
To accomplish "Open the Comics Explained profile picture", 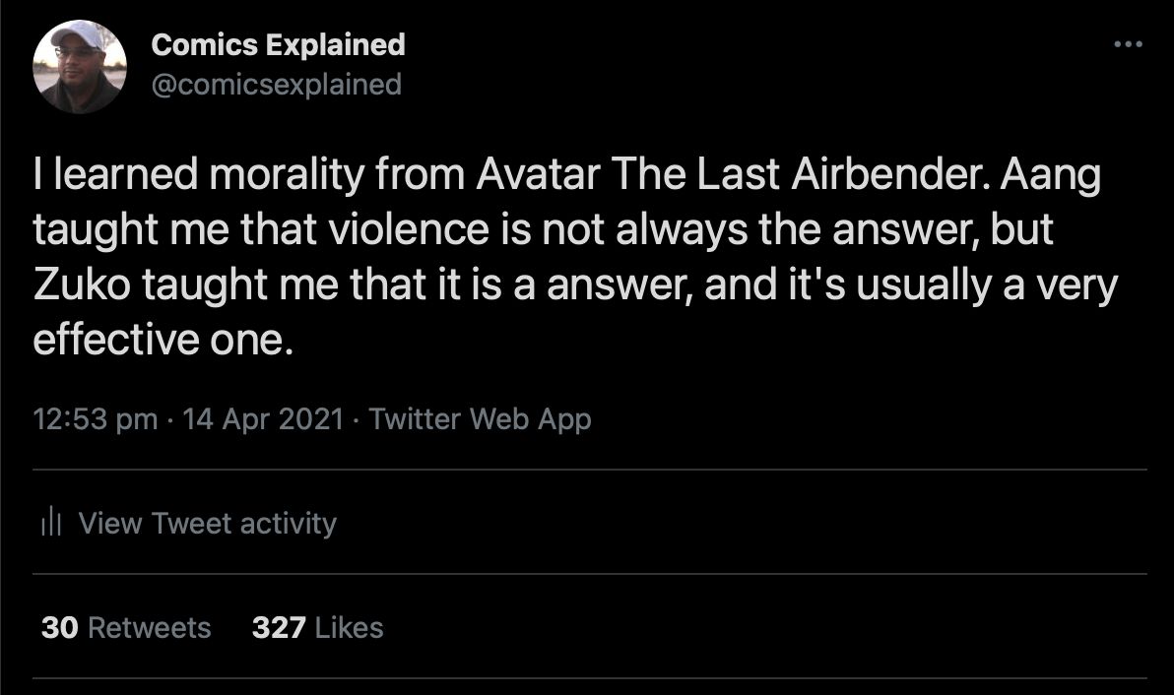I will (80, 67).
